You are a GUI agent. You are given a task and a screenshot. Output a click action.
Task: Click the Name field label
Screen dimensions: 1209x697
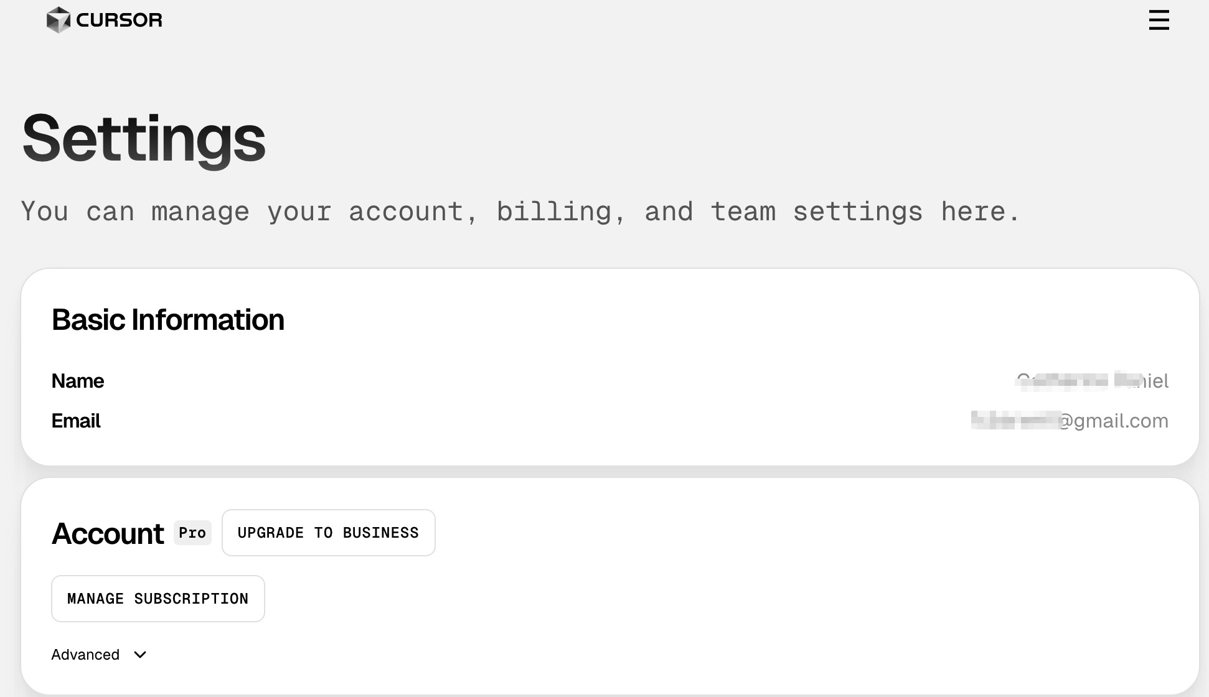77,381
